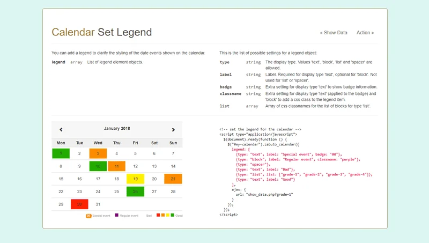
Task: Click the Good legend label
Action: click(x=179, y=216)
